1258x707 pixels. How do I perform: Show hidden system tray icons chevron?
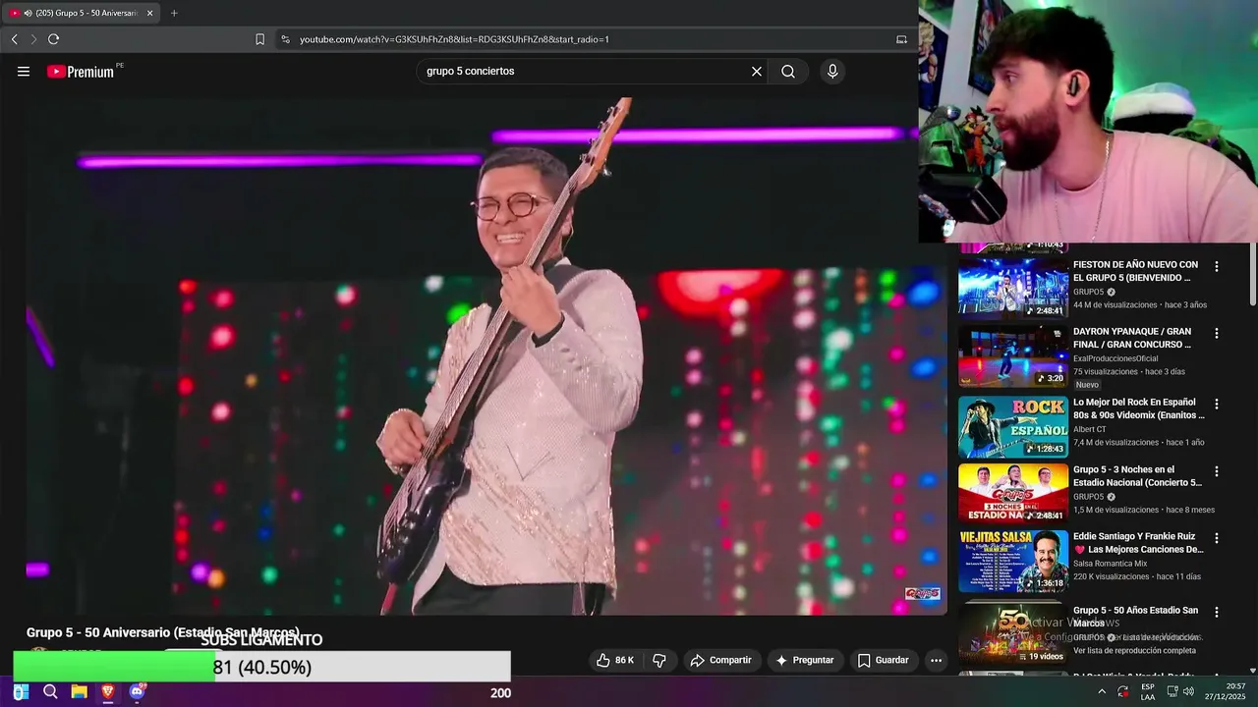1102,692
